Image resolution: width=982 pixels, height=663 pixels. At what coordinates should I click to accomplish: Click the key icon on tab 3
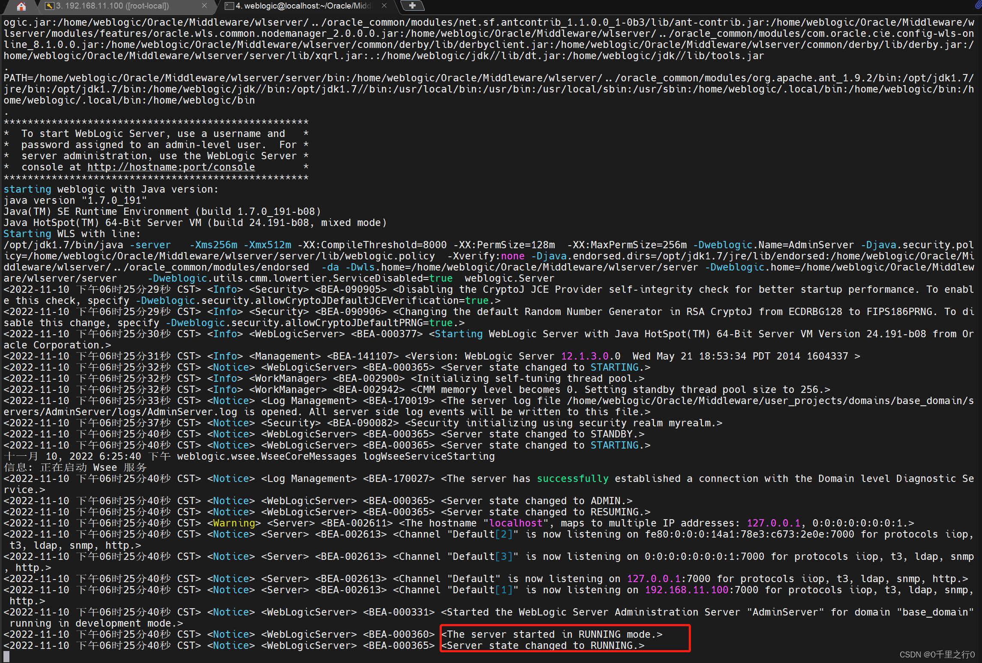point(50,6)
